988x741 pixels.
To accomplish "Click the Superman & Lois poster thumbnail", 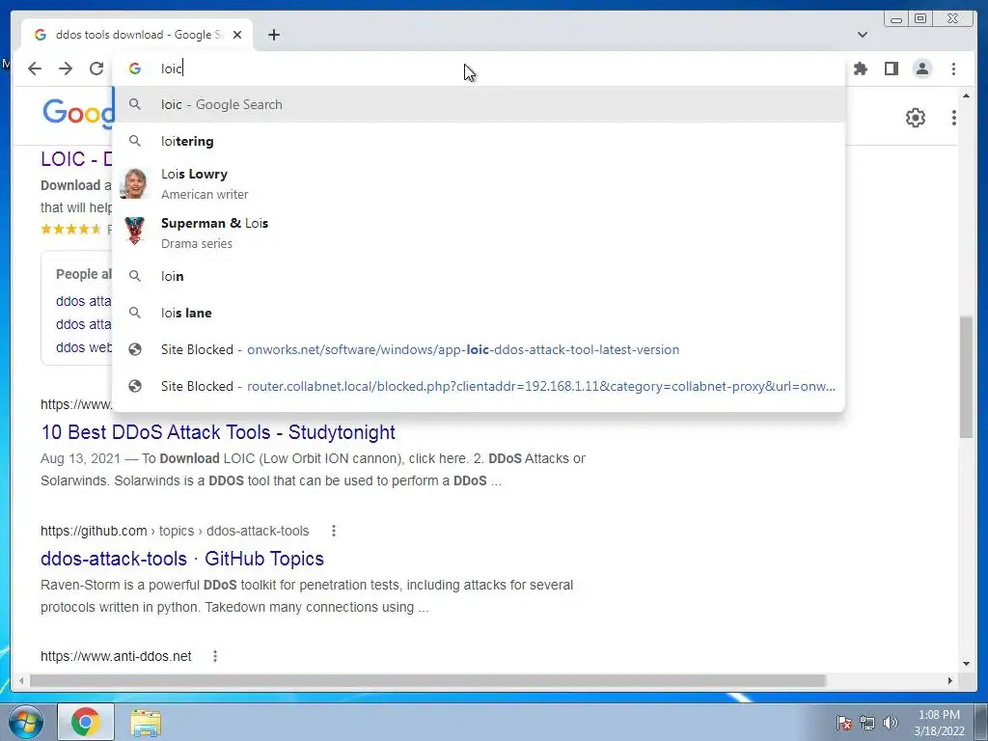I will pos(134,231).
